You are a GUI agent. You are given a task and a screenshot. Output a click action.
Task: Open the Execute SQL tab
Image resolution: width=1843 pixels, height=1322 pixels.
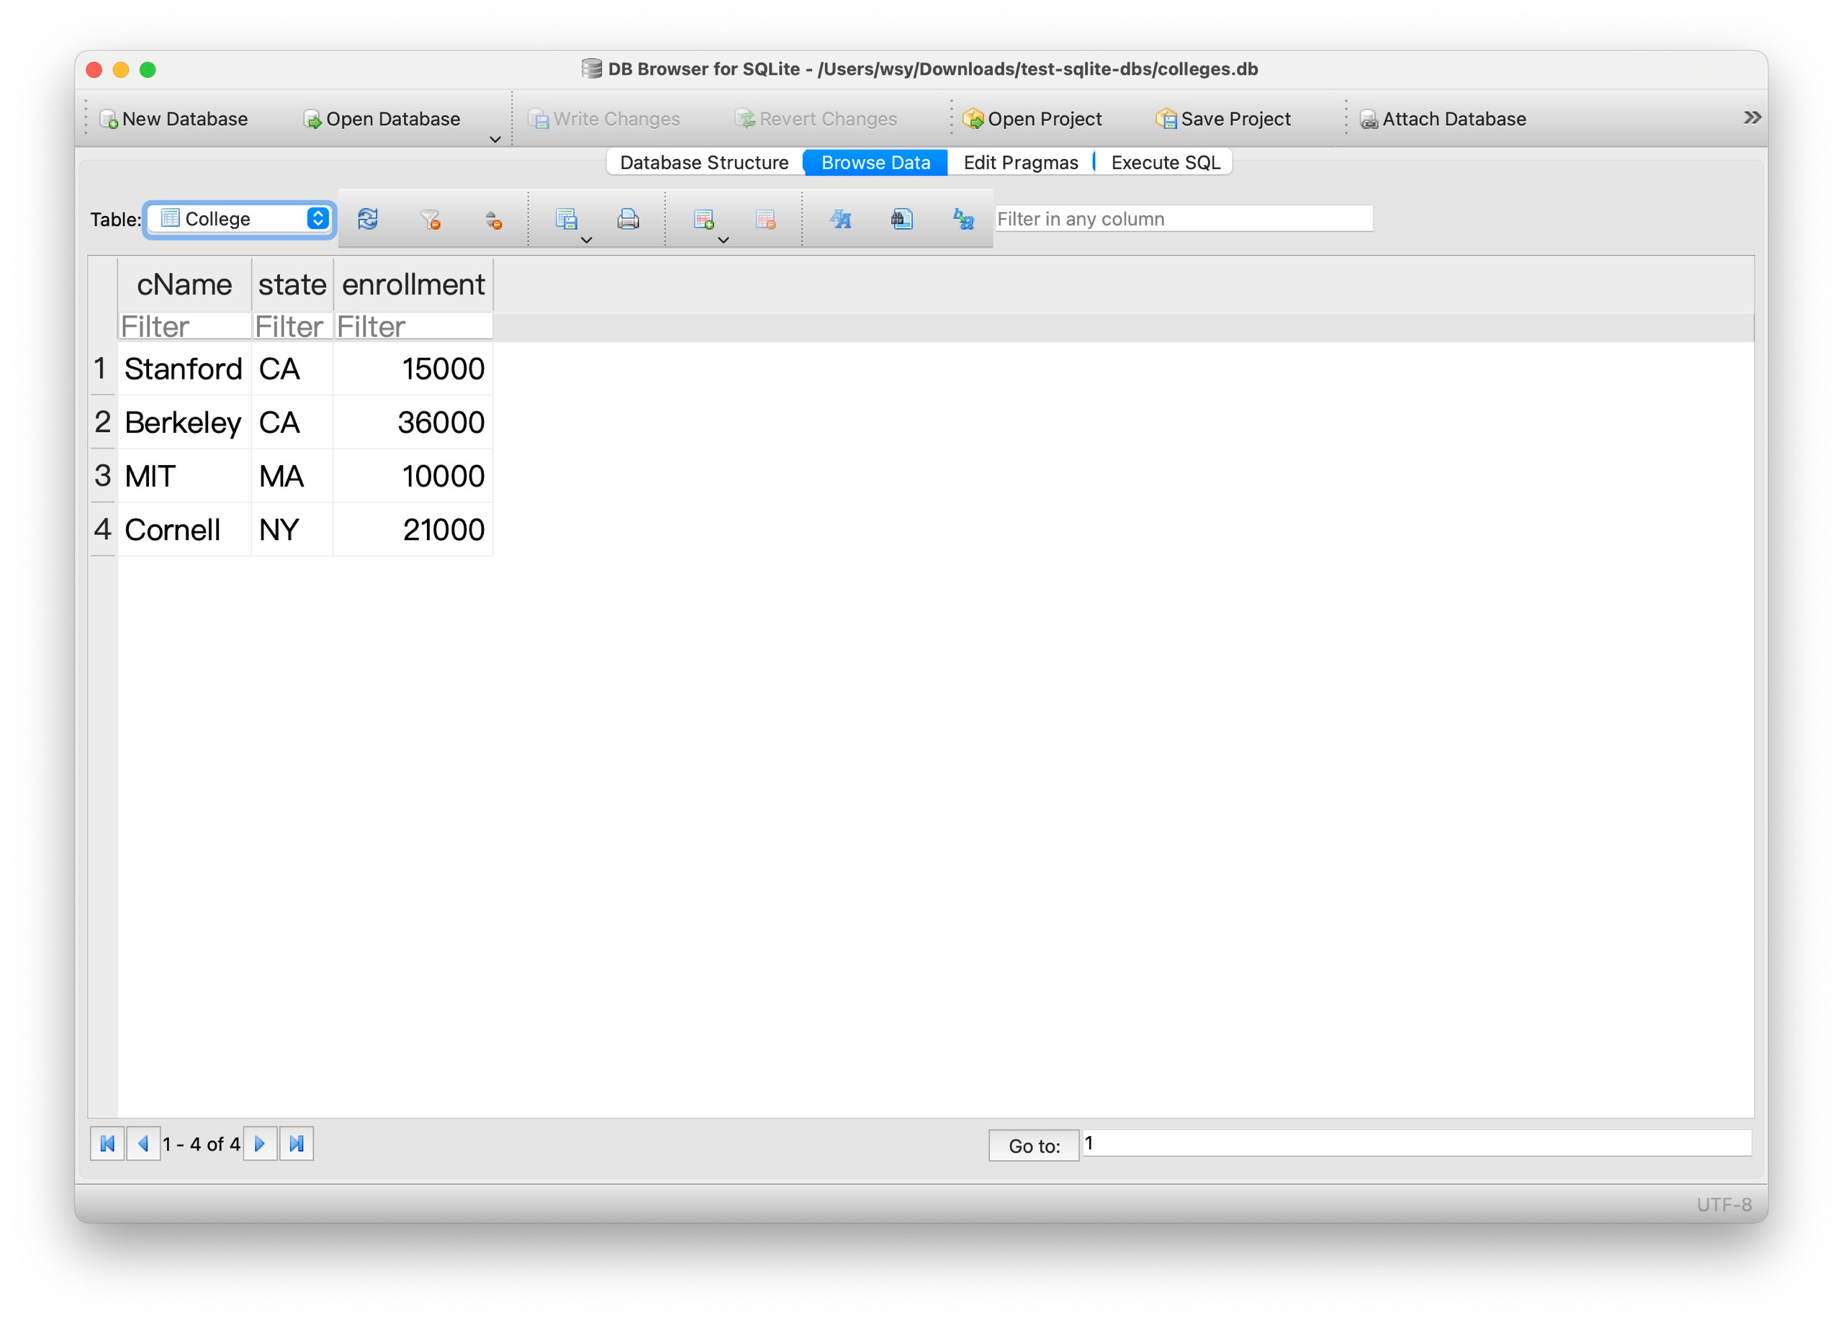pyautogui.click(x=1166, y=163)
